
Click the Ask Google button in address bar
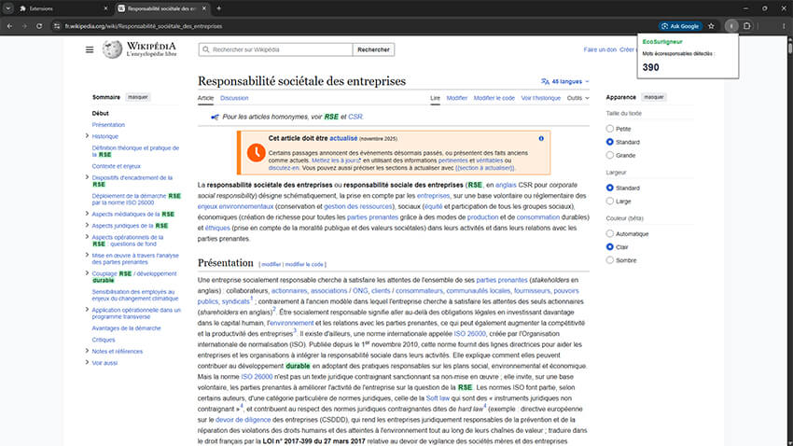[680, 26]
